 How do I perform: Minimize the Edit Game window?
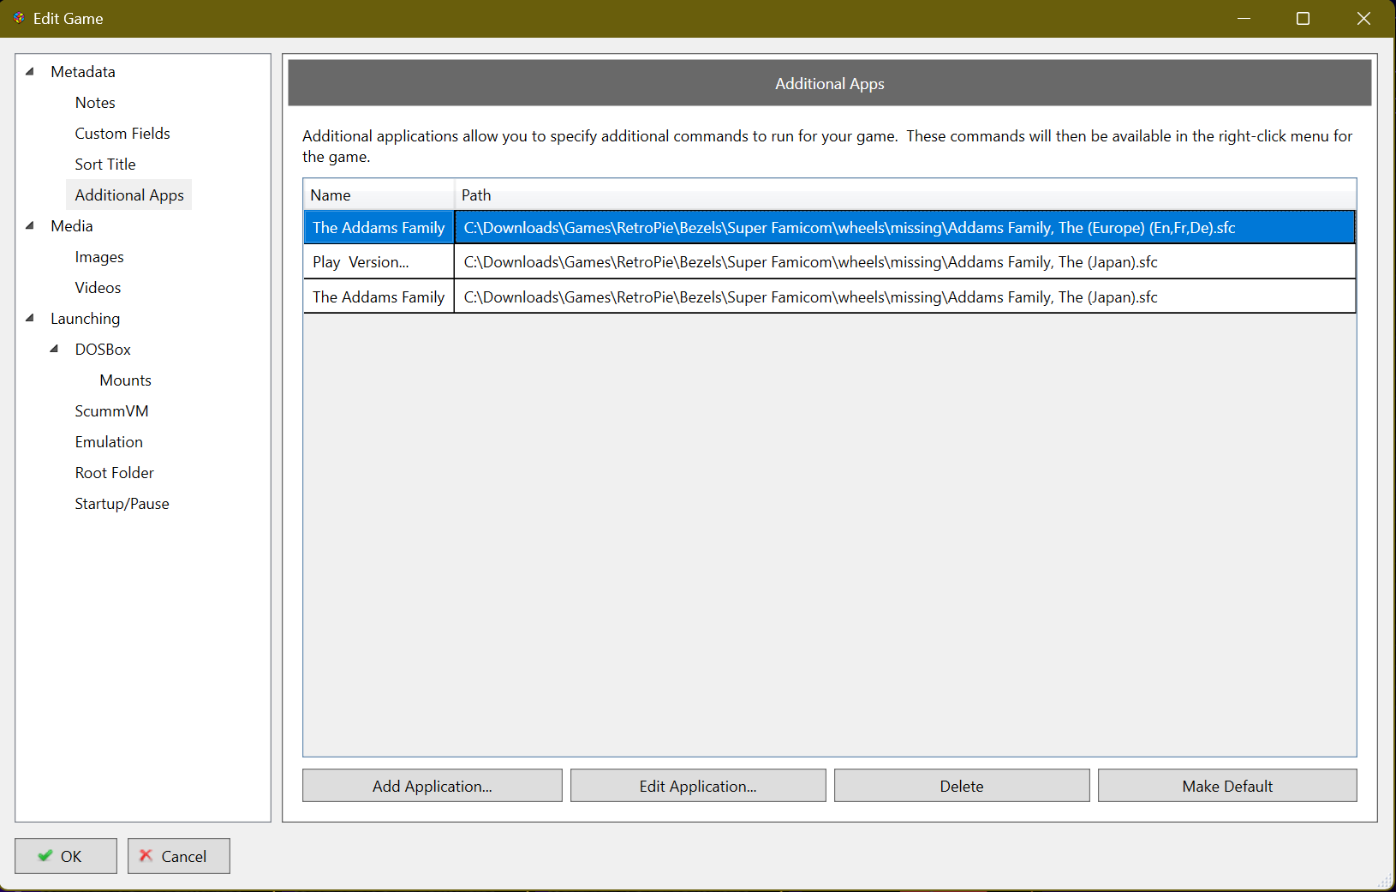coord(1244,18)
